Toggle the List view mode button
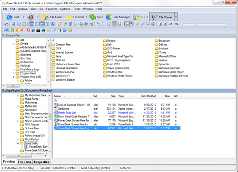The width and height of the screenshot is (238, 172). coord(109,24)
